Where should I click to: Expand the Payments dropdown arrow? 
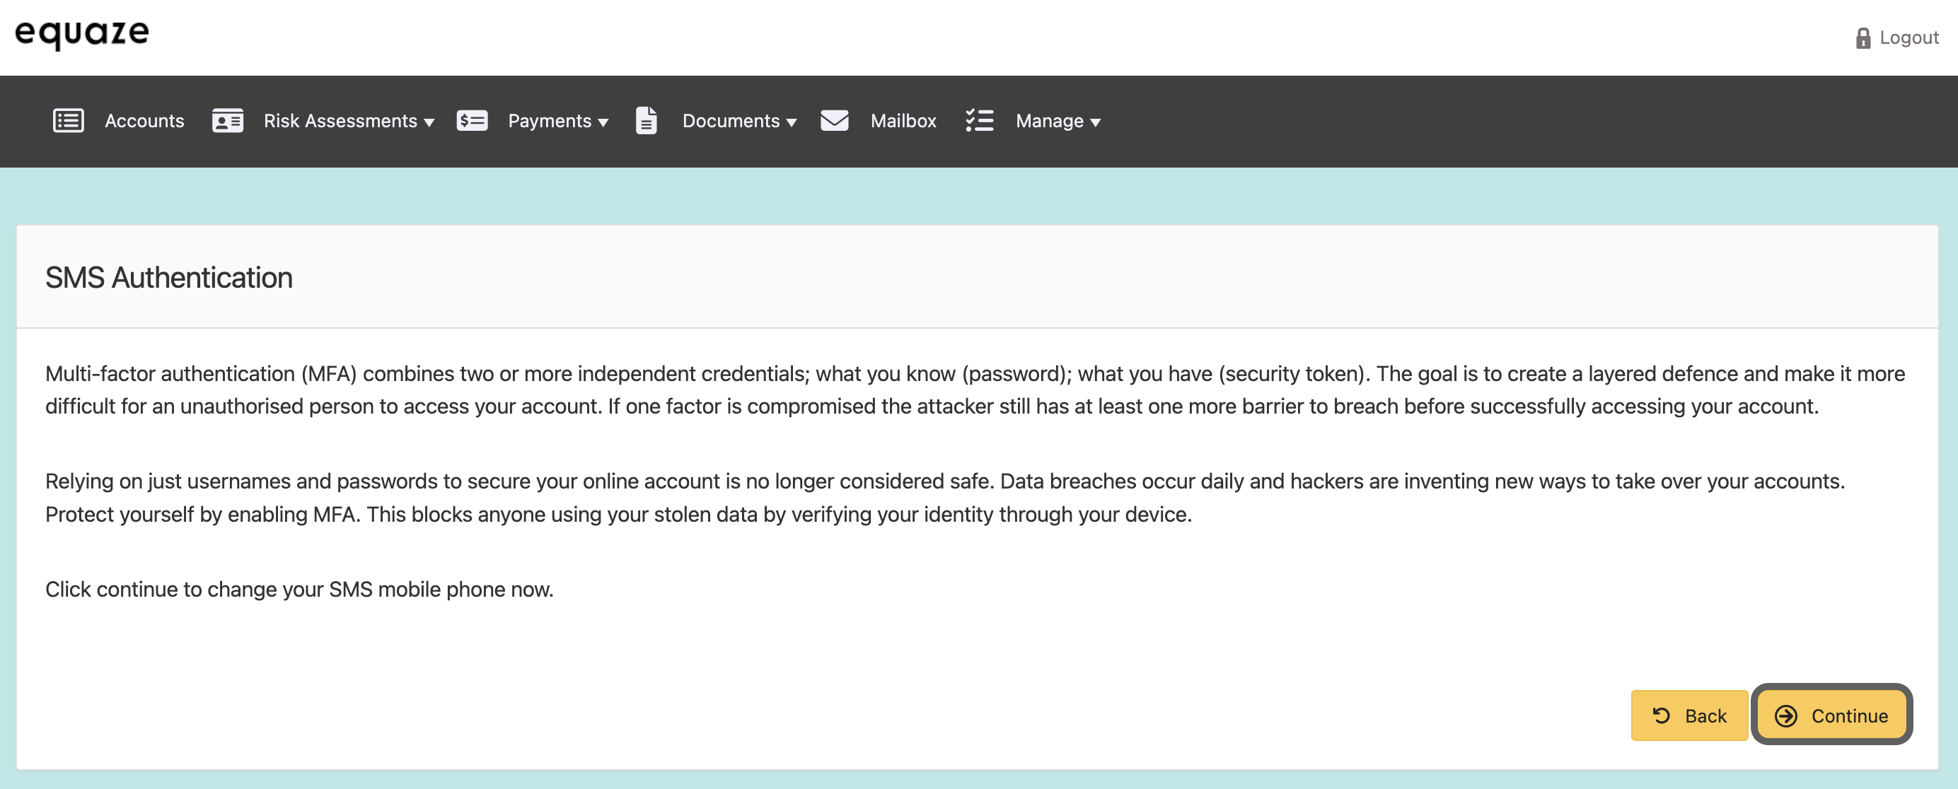point(603,122)
